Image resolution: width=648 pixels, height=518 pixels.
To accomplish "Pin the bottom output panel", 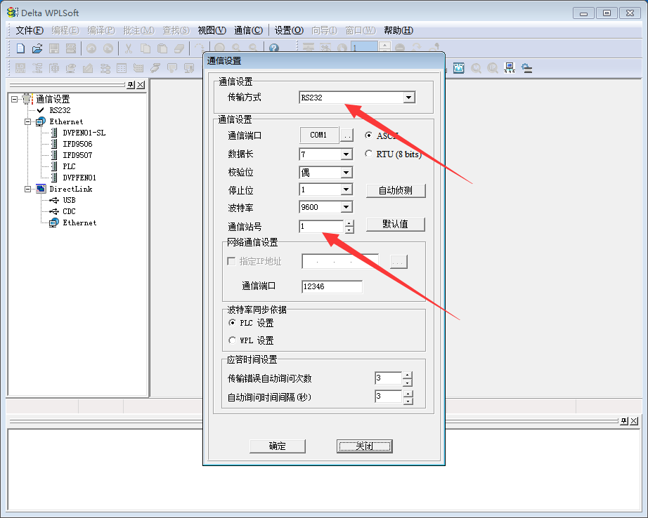I will tap(624, 421).
